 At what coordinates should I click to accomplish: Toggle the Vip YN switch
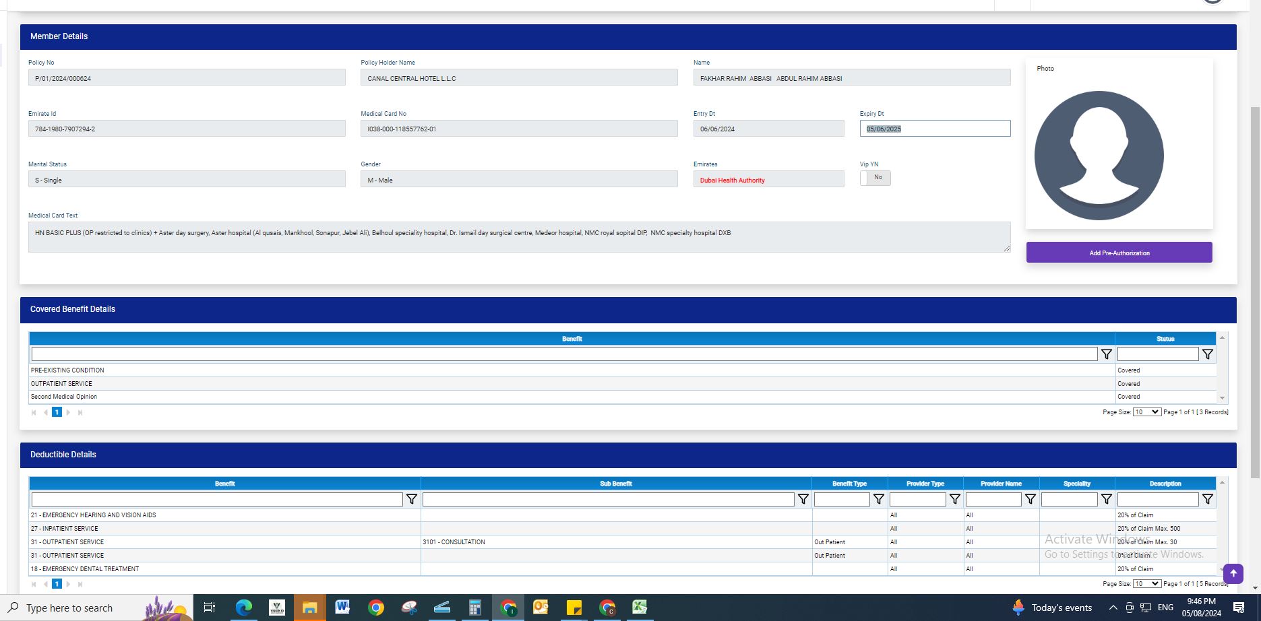pos(875,178)
